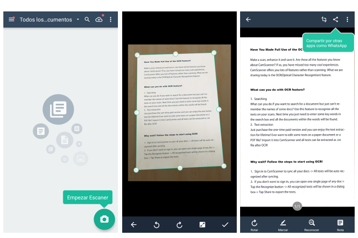Image resolution: width=358 pixels, height=238 pixels.
Task: Rotate scan right (clockwise)
Action: [179, 225]
